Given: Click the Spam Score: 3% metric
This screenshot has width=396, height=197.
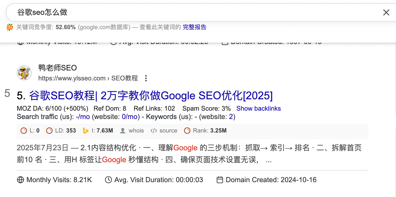Looking at the screenshot, I should tap(207, 108).
